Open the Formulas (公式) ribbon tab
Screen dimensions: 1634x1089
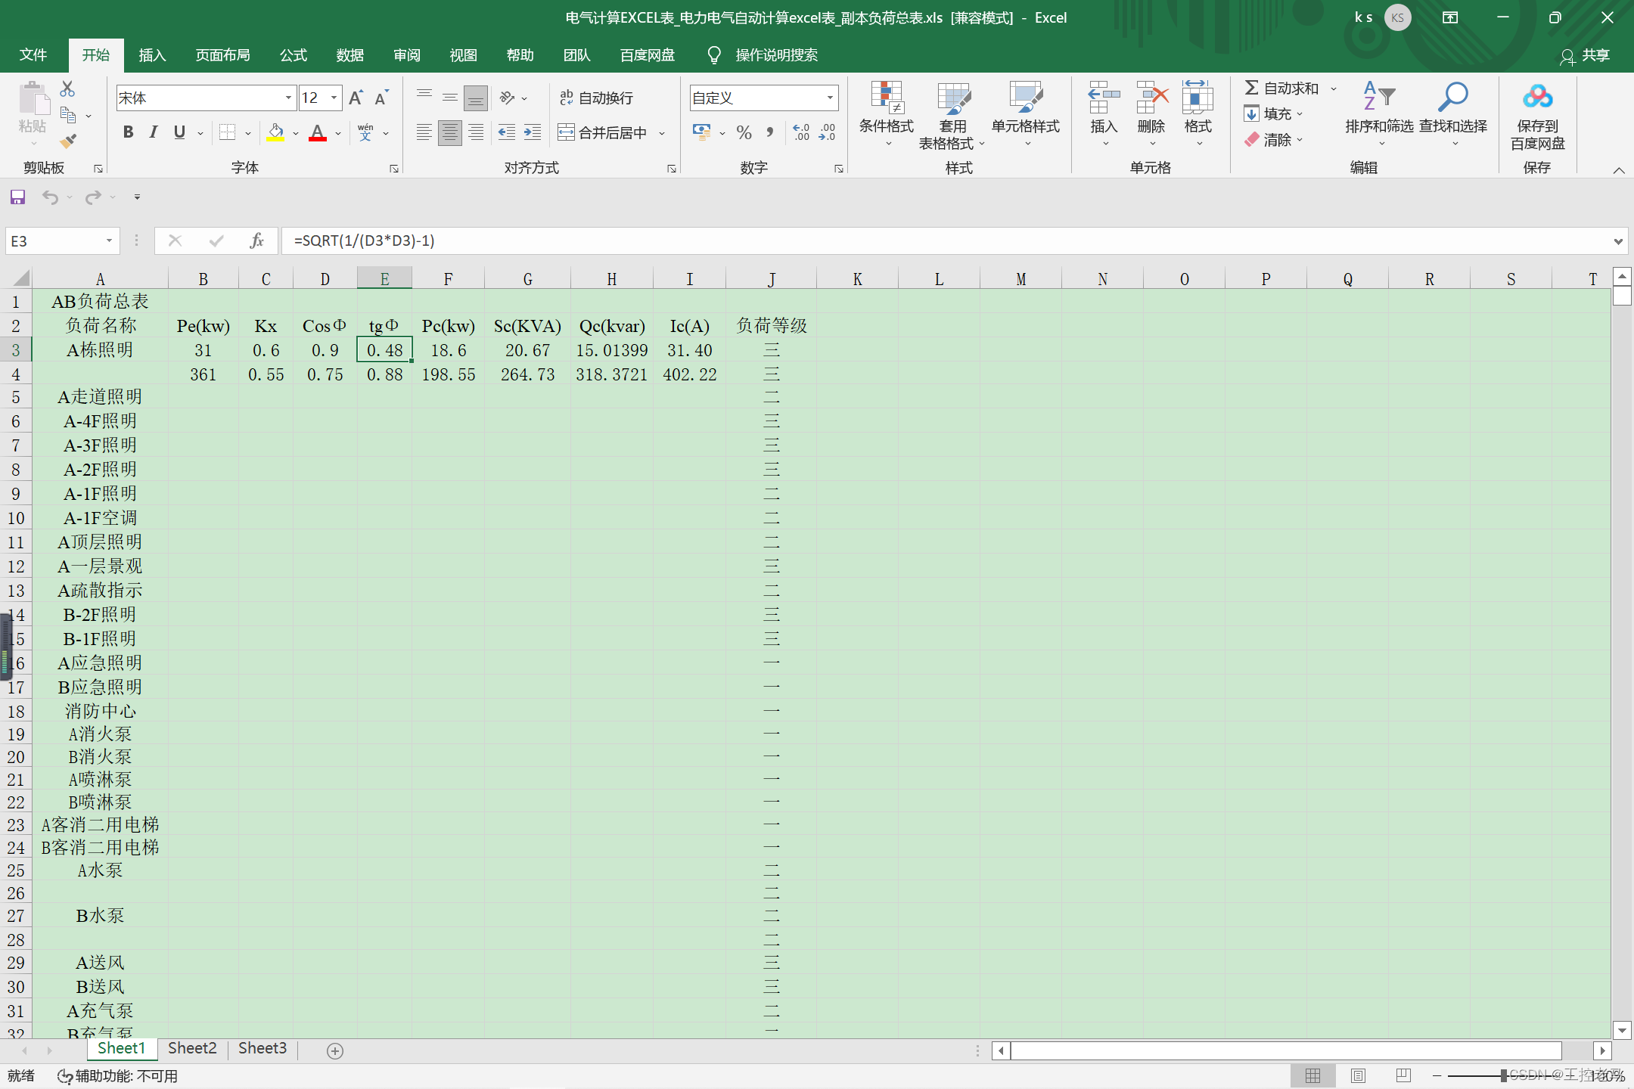294,55
